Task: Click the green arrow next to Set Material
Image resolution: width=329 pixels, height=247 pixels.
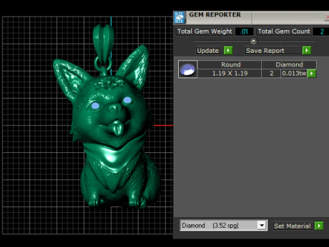Action: (319, 226)
